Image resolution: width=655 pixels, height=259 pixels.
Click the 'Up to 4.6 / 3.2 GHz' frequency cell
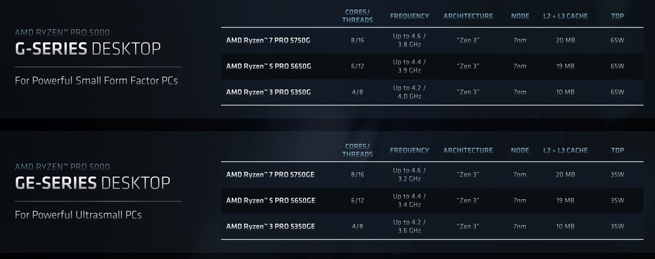409,175
